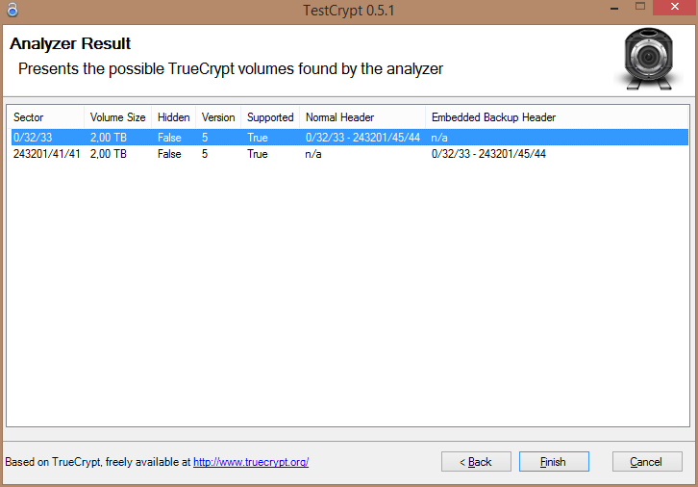Minimize the TestCrypt window
This screenshot has width=698, height=487.
point(614,8)
